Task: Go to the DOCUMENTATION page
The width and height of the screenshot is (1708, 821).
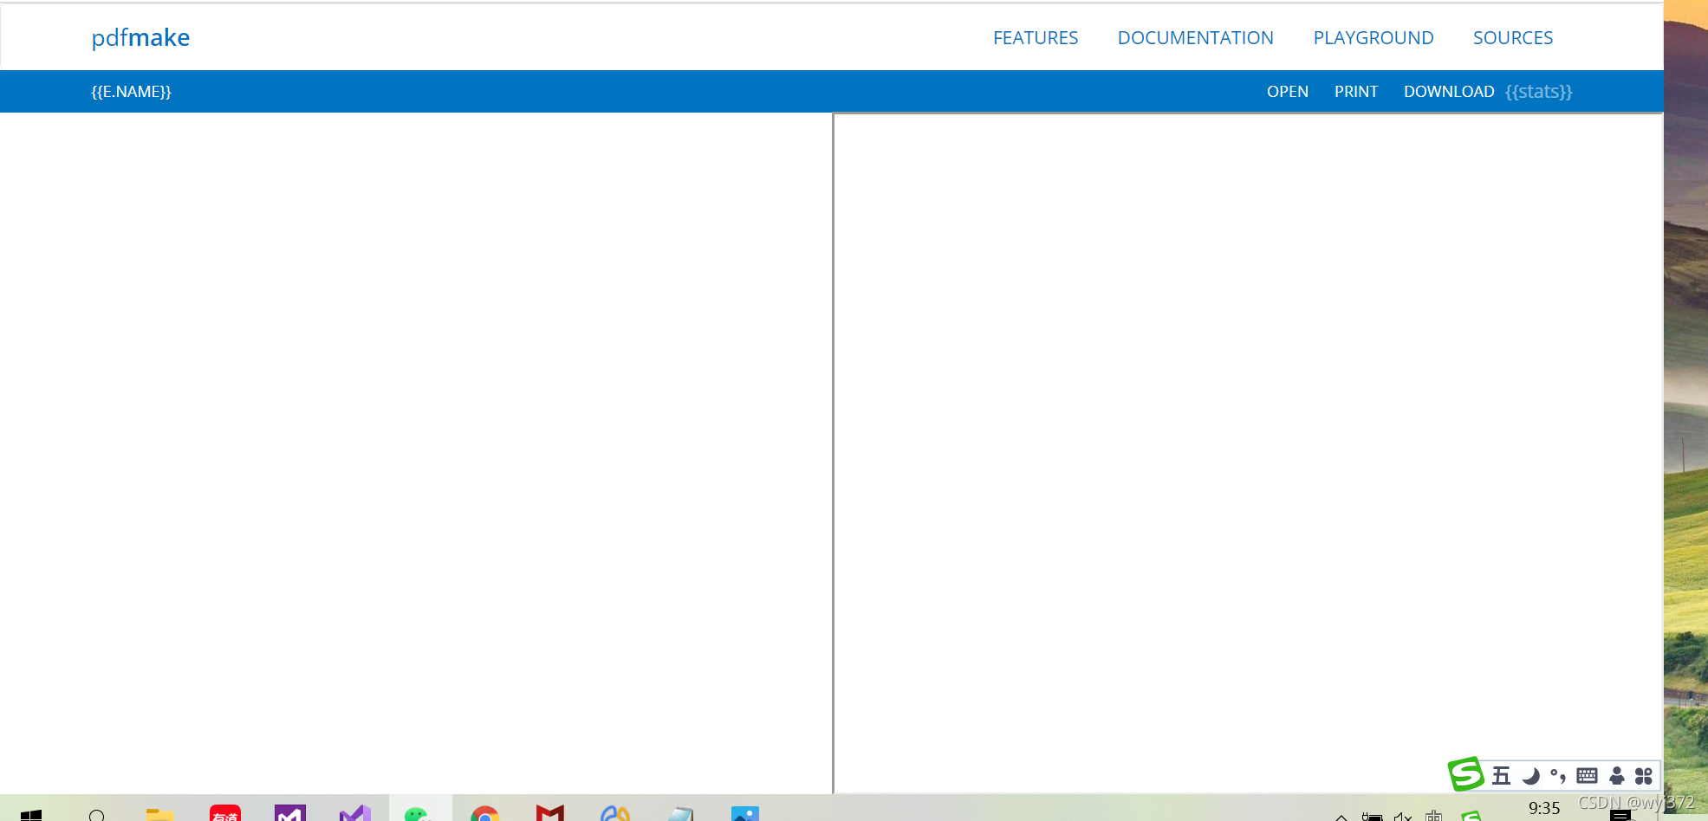Action: click(x=1196, y=37)
